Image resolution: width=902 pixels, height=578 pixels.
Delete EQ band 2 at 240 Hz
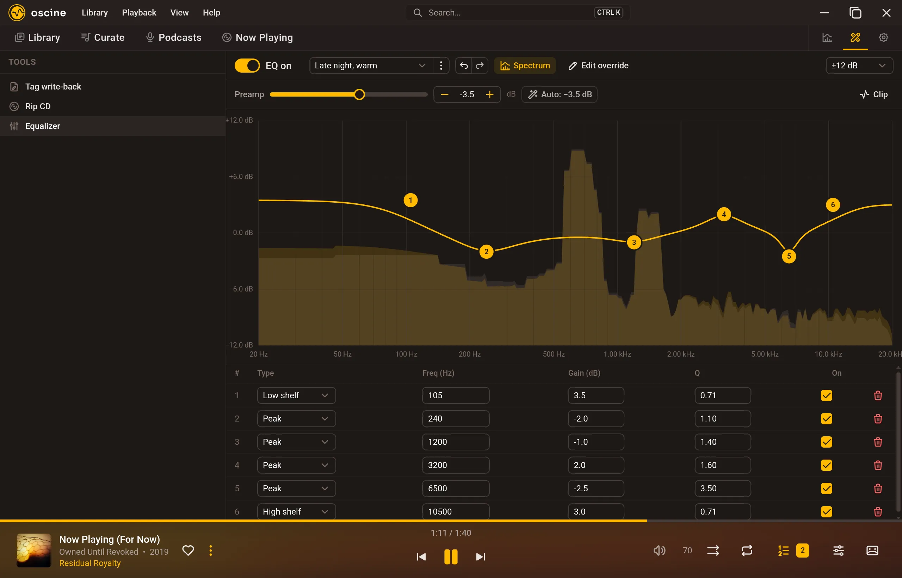(878, 419)
